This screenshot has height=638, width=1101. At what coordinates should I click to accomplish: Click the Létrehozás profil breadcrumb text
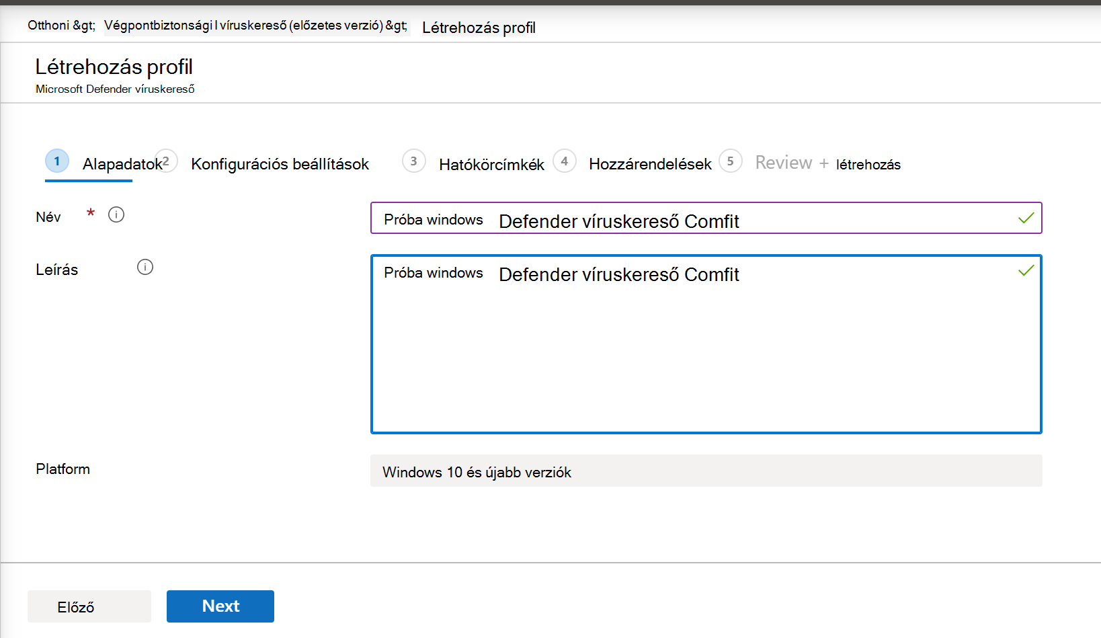pos(479,28)
